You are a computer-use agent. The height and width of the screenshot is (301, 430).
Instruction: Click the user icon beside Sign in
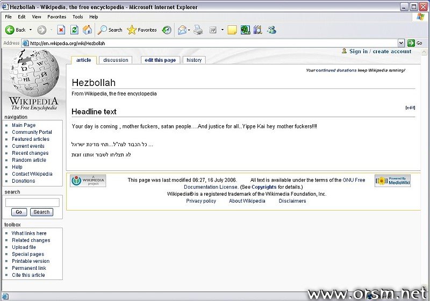tap(344, 51)
